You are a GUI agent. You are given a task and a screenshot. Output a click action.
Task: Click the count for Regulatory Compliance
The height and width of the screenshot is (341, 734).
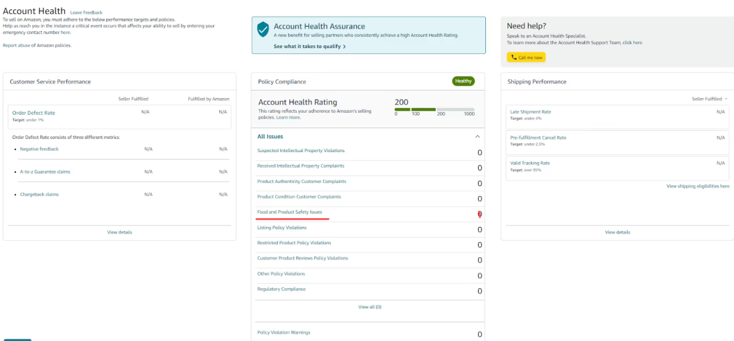(480, 291)
